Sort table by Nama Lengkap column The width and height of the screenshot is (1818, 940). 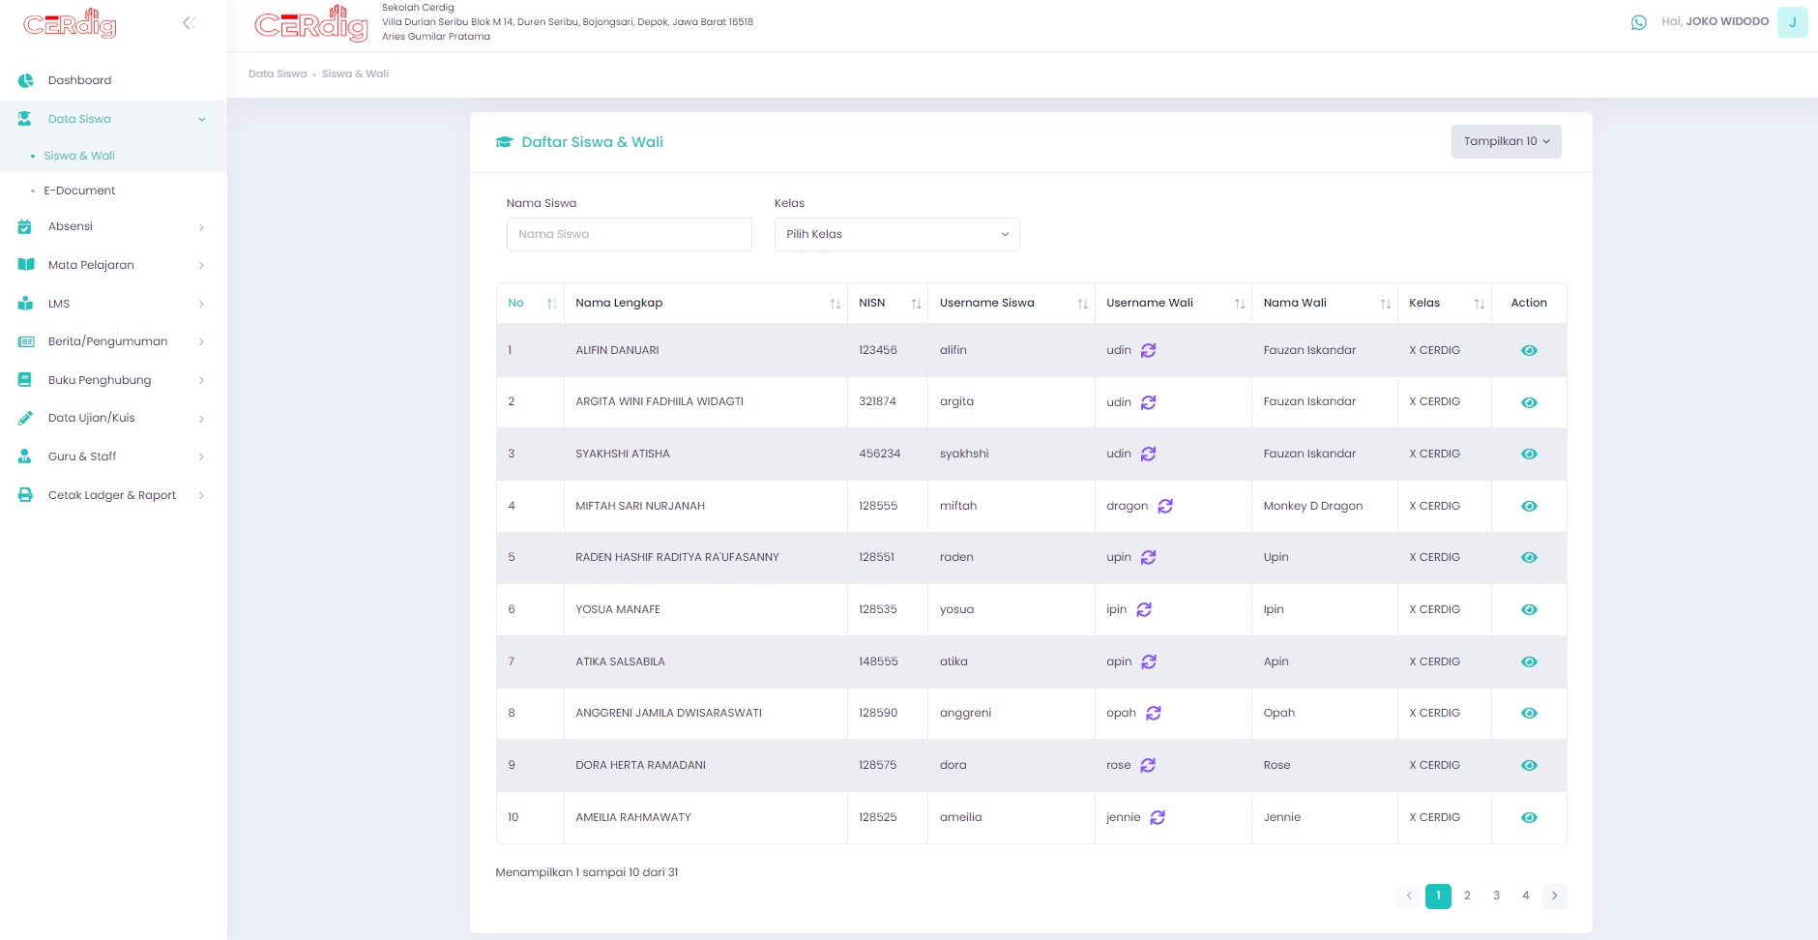[x=706, y=303]
